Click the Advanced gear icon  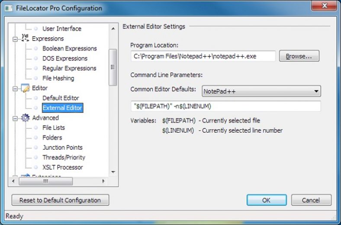[25, 117]
